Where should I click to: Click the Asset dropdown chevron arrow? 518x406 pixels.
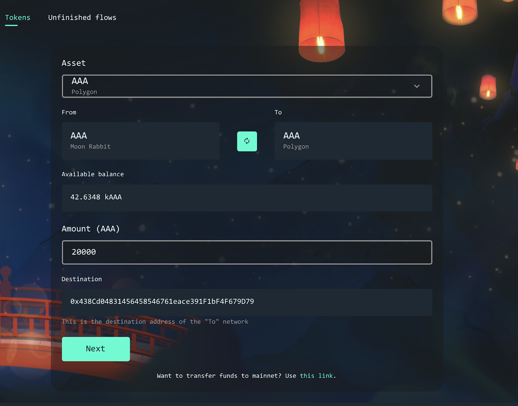pos(417,86)
